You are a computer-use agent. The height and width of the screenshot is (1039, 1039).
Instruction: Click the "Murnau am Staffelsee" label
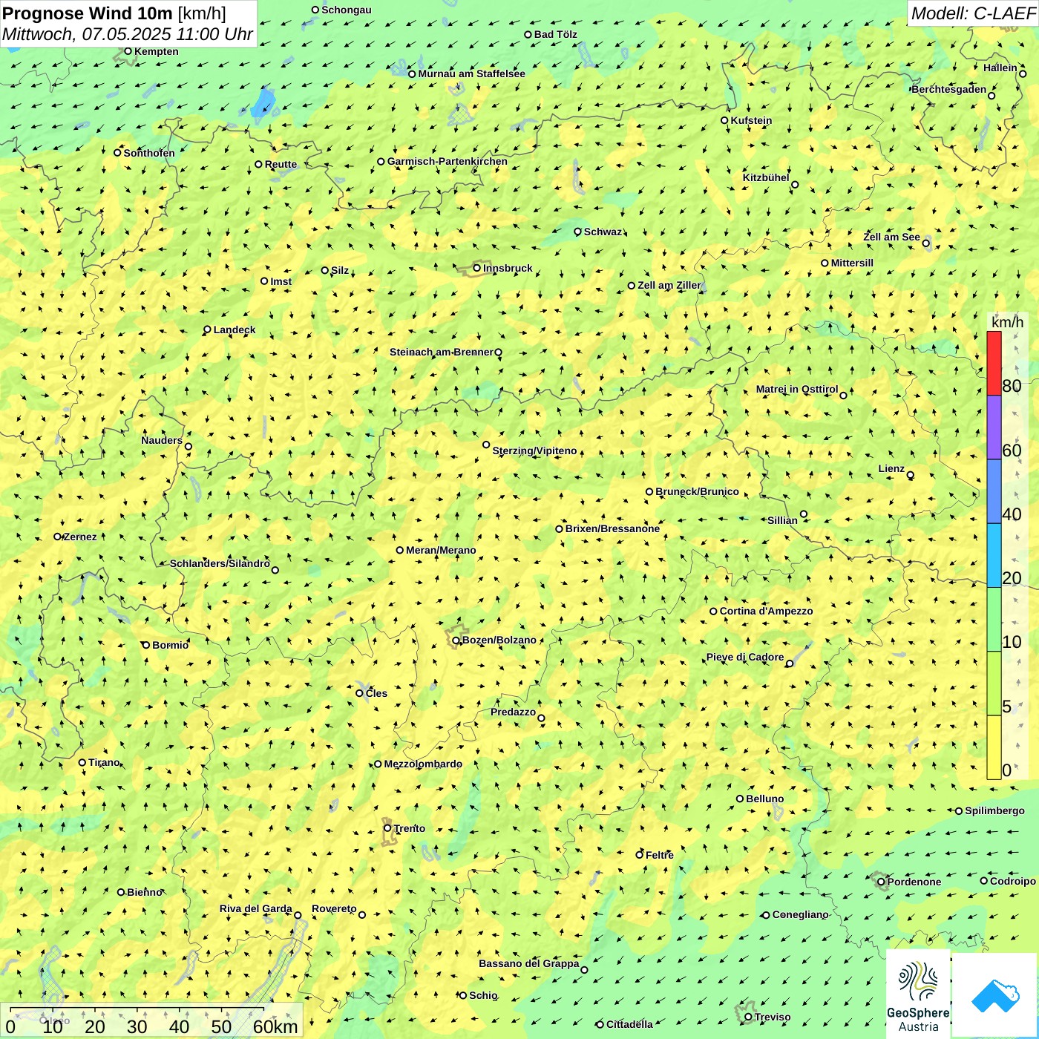(471, 73)
